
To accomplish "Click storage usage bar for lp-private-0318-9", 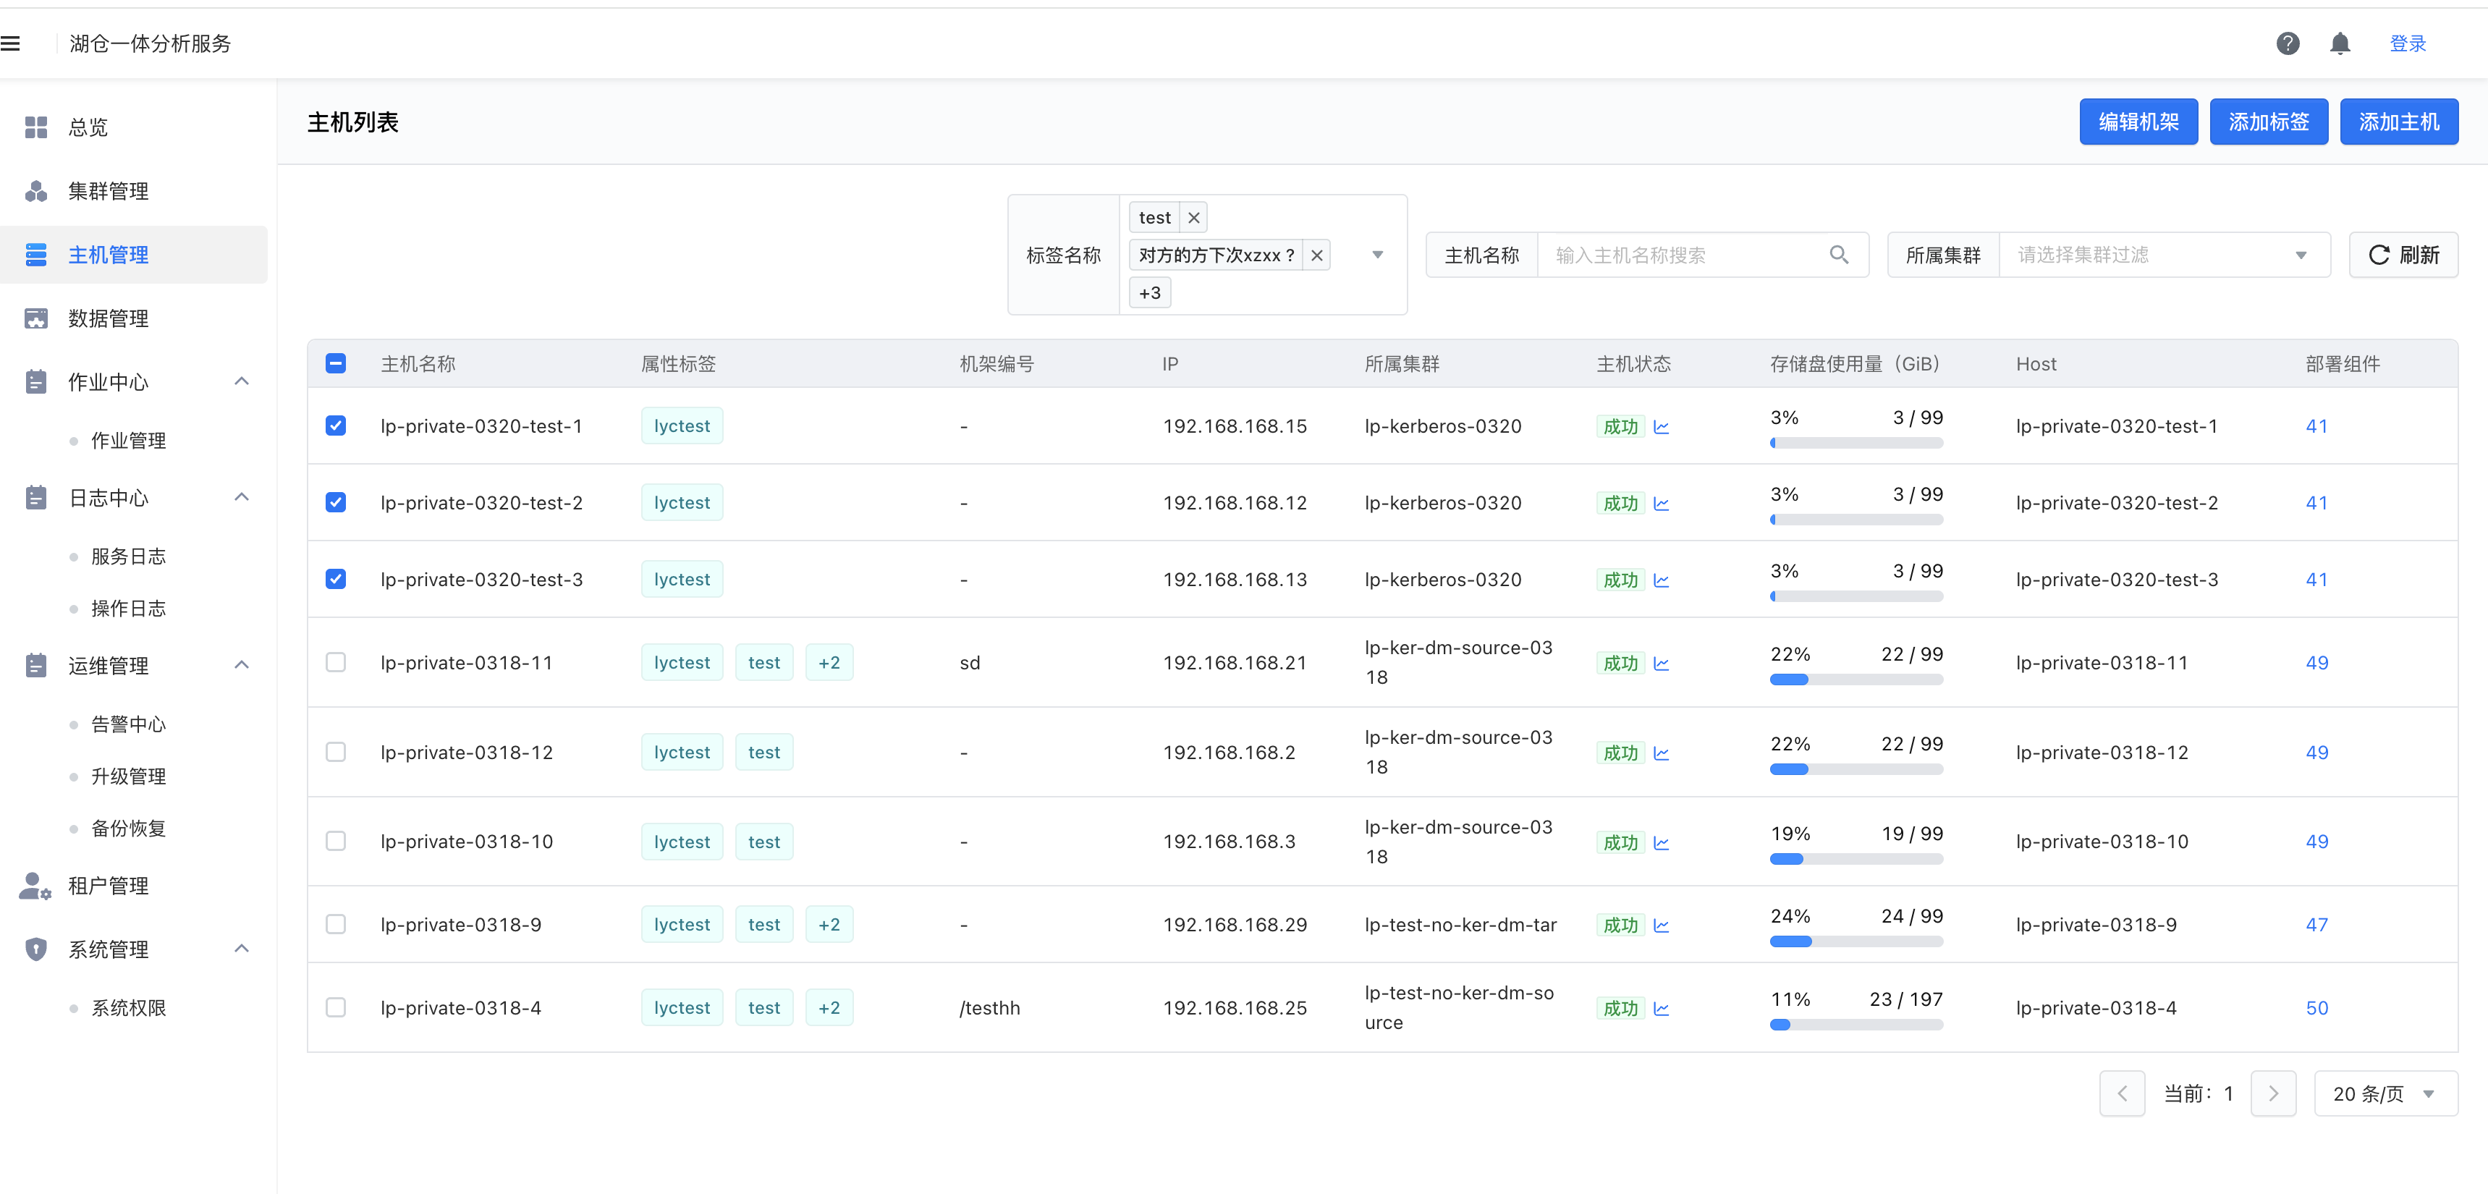I will pos(1856,942).
